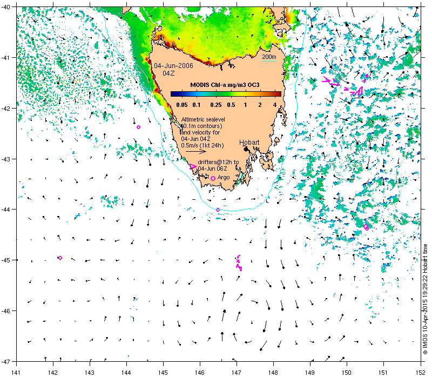Click colorbar tick value 0.25

(216, 105)
